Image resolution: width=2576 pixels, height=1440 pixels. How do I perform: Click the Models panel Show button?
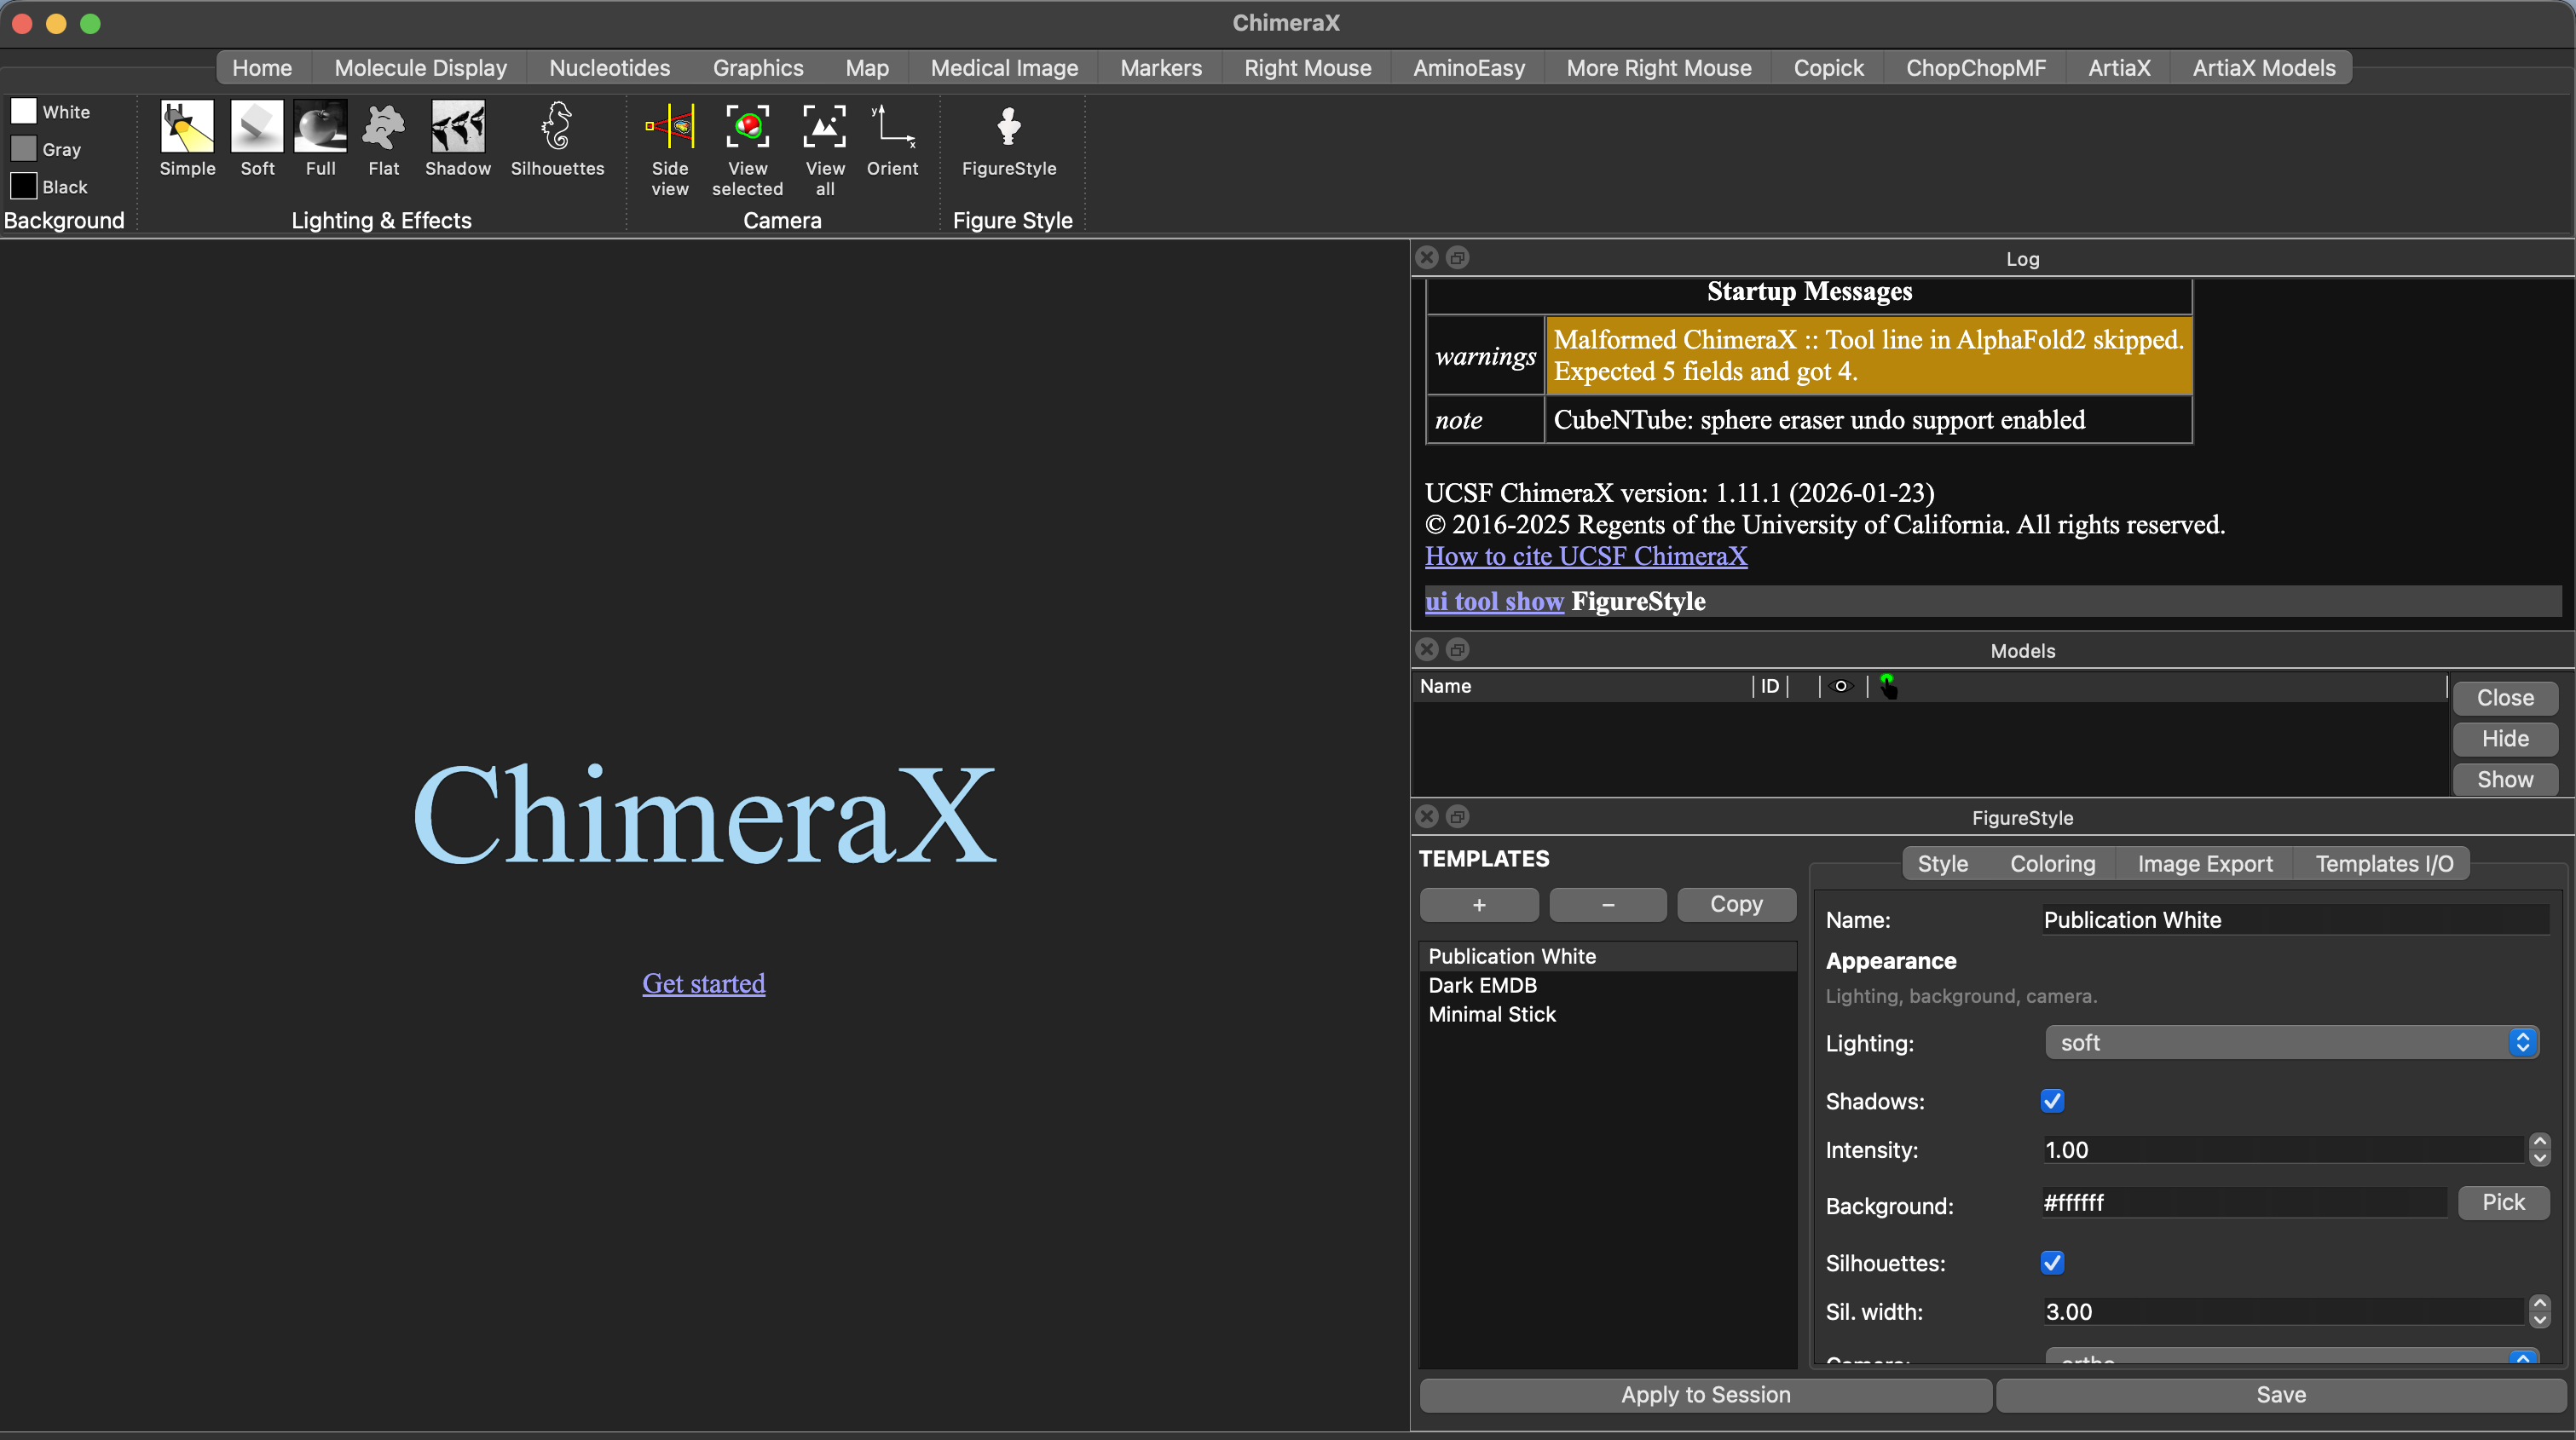pyautogui.click(x=2505, y=780)
